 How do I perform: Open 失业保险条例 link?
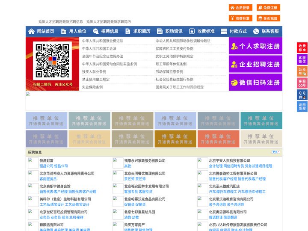click(x=92, y=87)
